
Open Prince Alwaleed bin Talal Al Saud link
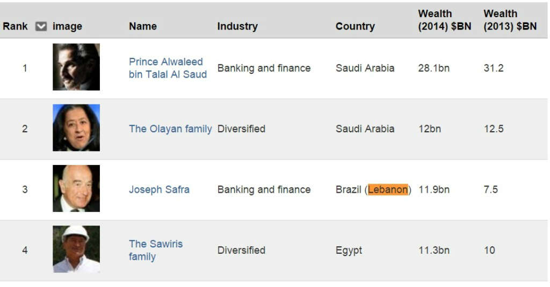(x=167, y=68)
